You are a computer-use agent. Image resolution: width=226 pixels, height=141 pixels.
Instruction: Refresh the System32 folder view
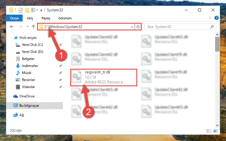pos(138,27)
